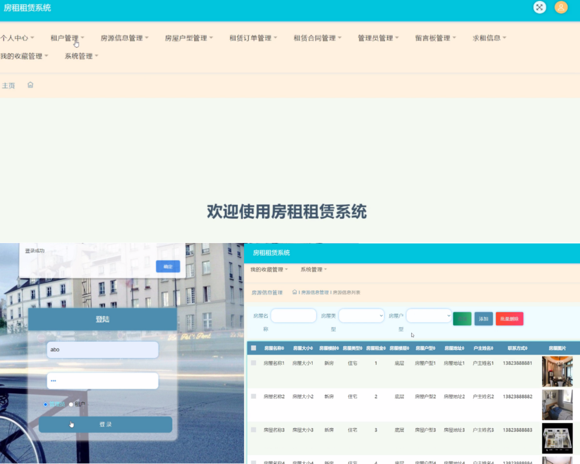Image resolution: width=580 pixels, height=464 pixels.
Task: Sort the table by 房屋名称 column
Action: pyautogui.click(x=274, y=348)
